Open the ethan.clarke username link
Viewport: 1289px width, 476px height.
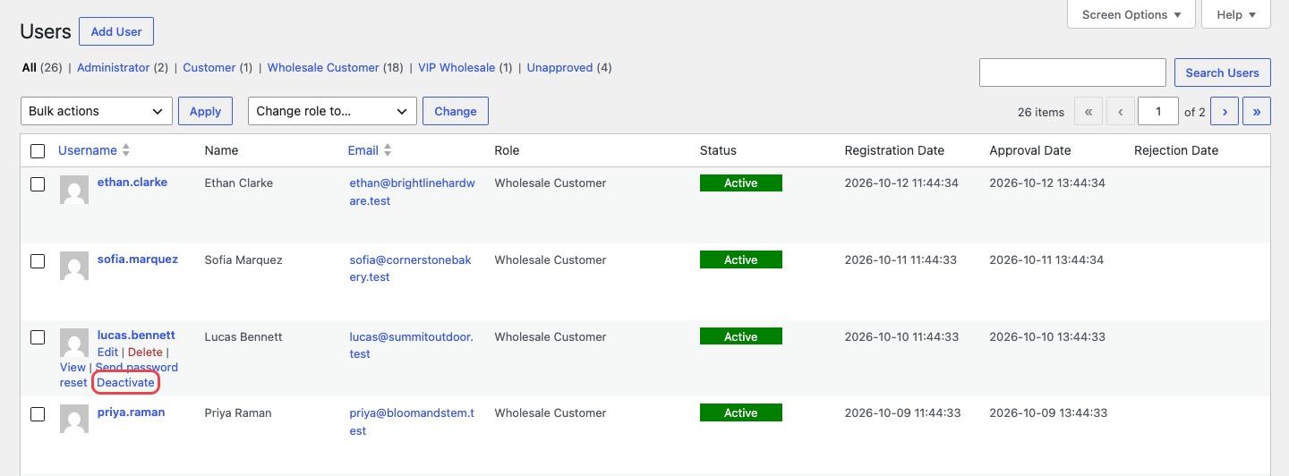(x=132, y=182)
